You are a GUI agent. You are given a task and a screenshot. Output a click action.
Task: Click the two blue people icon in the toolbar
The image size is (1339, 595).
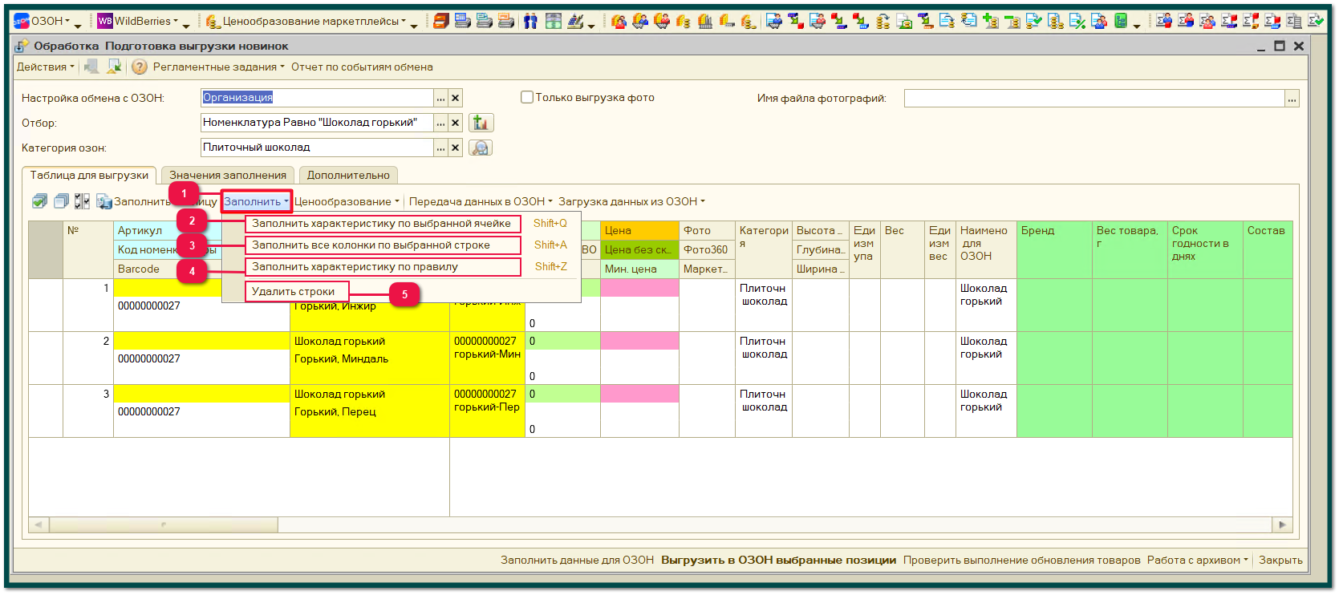530,22
